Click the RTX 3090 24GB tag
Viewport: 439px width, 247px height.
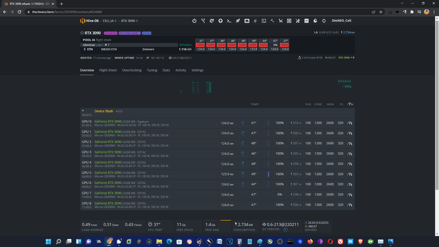(x=129, y=33)
